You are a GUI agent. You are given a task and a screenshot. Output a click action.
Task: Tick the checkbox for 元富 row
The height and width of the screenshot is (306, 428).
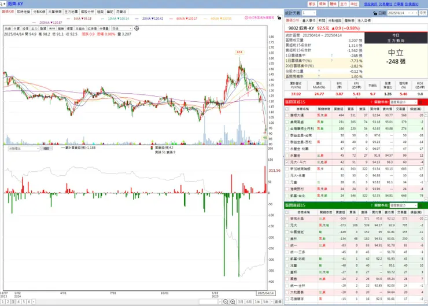[x=287, y=182]
